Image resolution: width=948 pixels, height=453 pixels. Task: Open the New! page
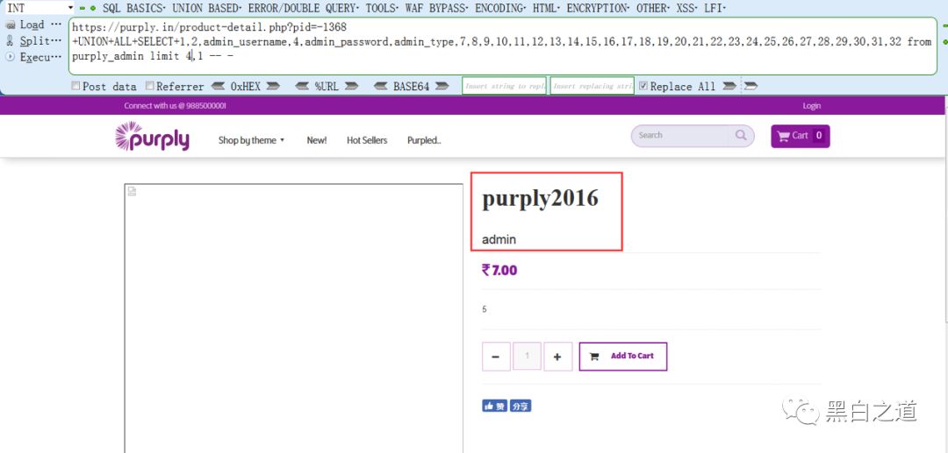pos(317,140)
